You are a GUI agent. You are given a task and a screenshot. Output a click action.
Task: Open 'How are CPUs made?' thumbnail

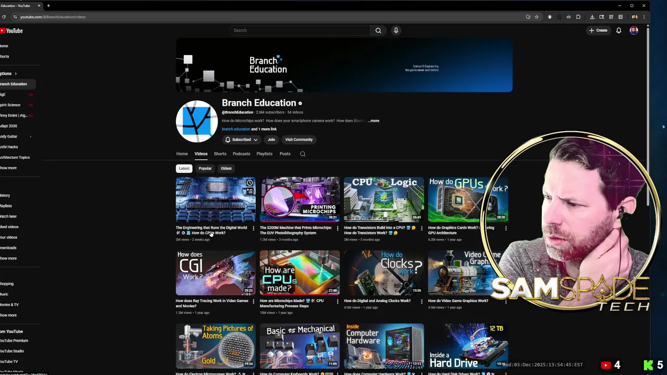point(300,273)
